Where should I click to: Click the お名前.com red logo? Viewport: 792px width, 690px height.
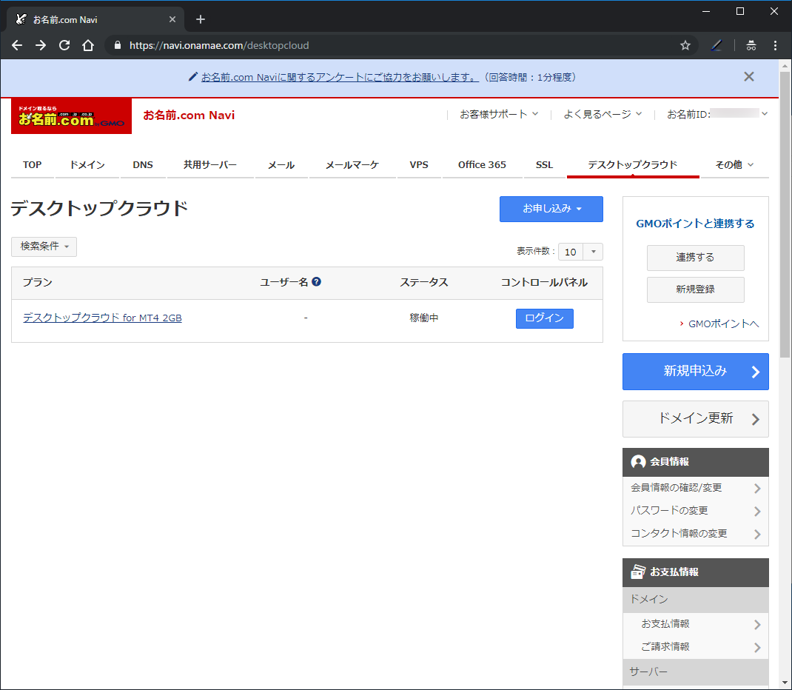coord(71,116)
